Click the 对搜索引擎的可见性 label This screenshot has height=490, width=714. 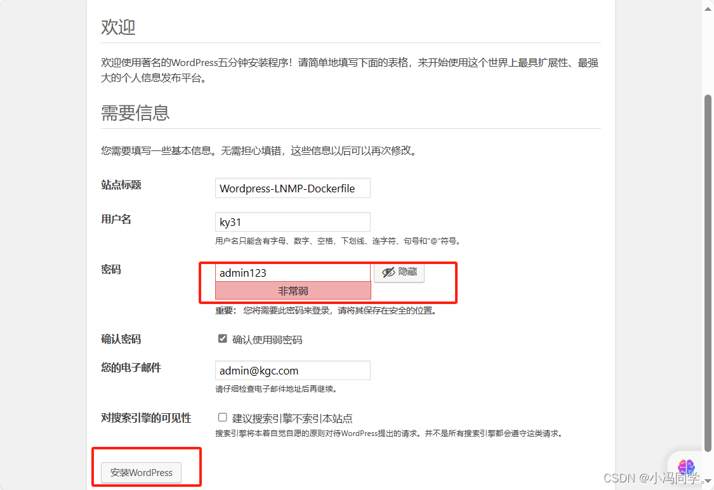pos(146,418)
